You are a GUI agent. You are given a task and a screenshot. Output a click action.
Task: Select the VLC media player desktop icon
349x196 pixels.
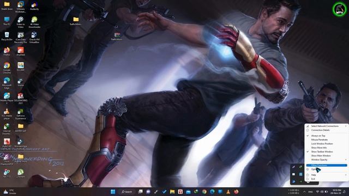(x=7, y=114)
